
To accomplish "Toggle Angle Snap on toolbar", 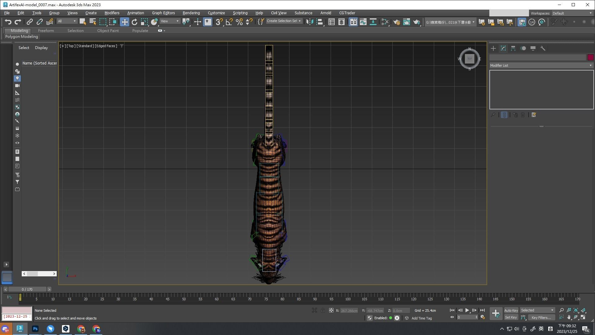I will [x=229, y=22].
